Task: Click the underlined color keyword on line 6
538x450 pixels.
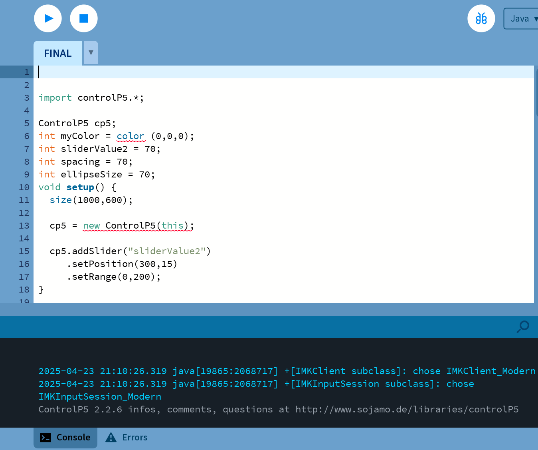Action: click(x=131, y=136)
